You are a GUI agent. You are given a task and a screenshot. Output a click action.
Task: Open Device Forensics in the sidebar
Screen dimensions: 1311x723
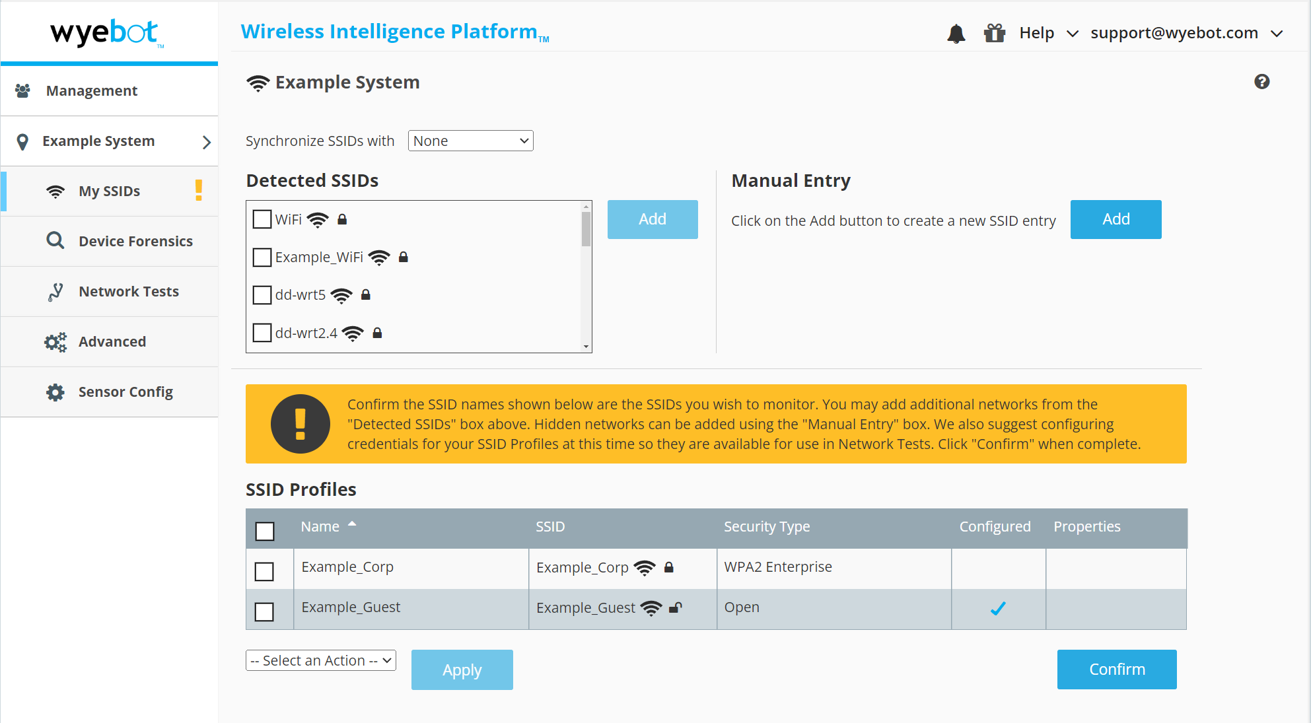pyautogui.click(x=110, y=242)
